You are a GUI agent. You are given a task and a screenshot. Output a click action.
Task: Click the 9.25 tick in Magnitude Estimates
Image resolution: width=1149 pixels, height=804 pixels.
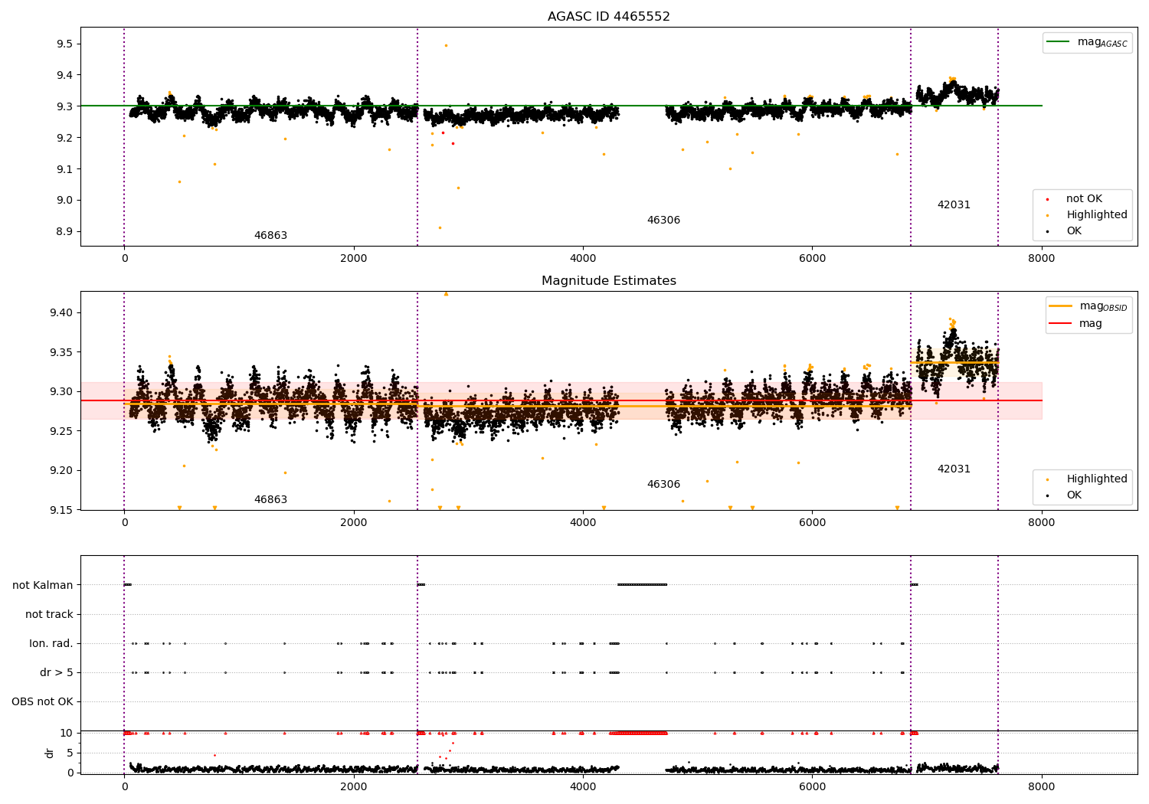pyautogui.click(x=61, y=431)
